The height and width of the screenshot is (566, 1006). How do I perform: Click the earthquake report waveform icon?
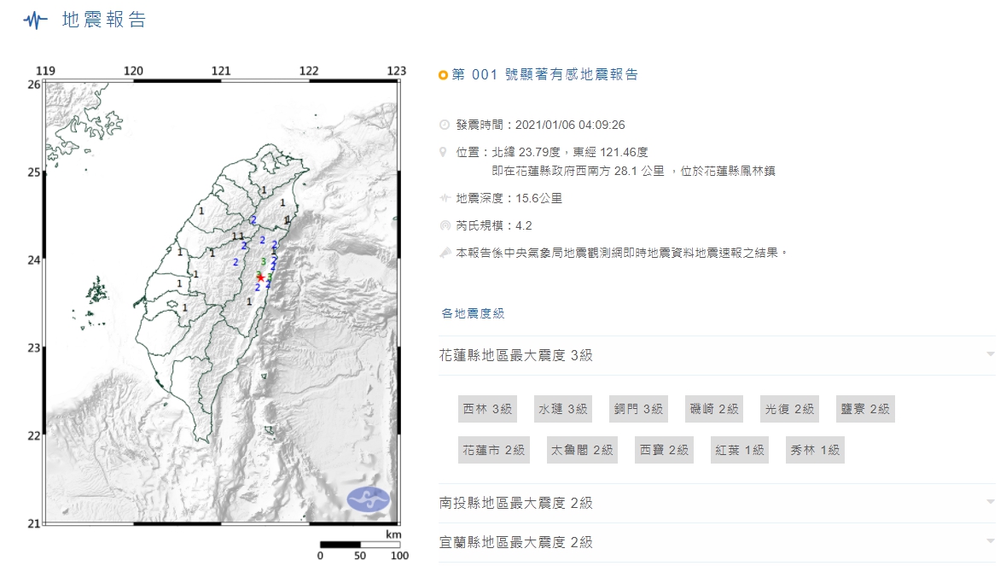tap(35, 20)
